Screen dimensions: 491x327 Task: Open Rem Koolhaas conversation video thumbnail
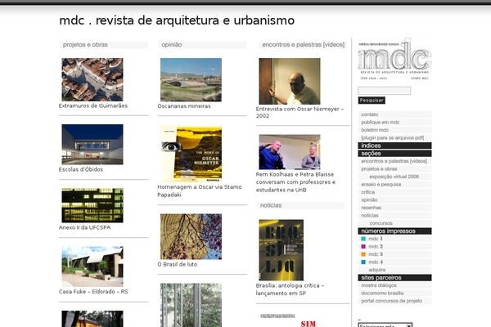289,151
